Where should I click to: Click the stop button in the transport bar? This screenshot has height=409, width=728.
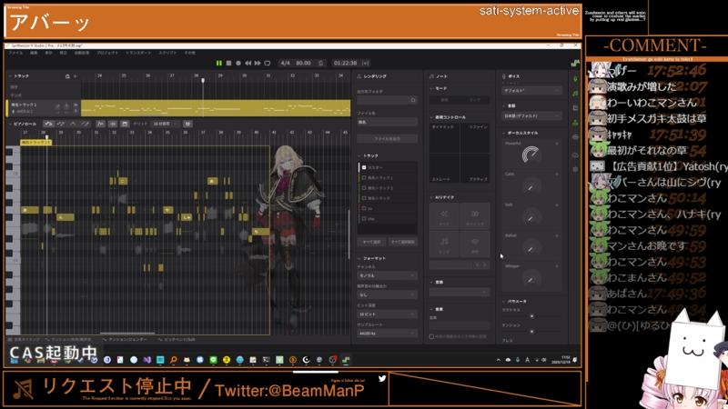pyautogui.click(x=238, y=63)
